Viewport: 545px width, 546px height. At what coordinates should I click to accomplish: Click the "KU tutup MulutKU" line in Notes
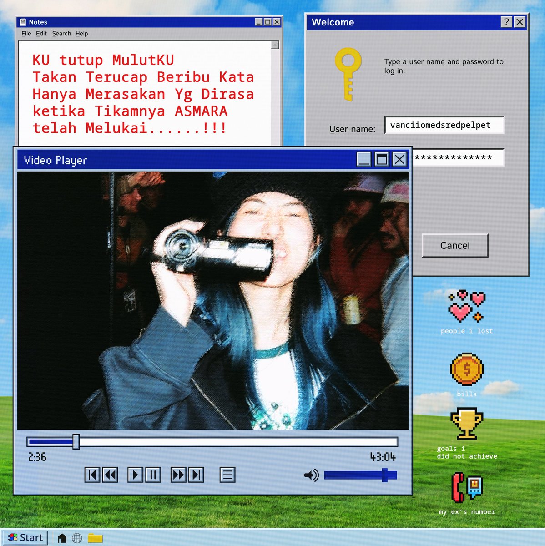(103, 60)
